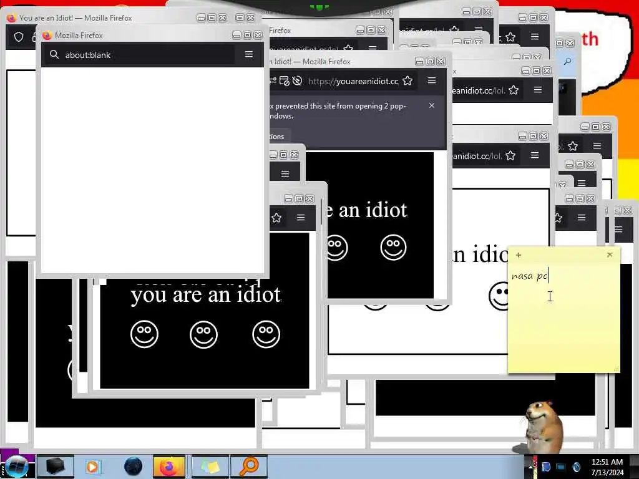Click the search magnifier icon beside about:blank
The image size is (639, 479).
click(x=54, y=54)
